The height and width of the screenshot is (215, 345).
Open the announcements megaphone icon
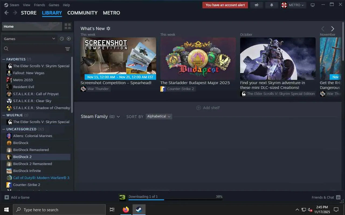[257, 5]
